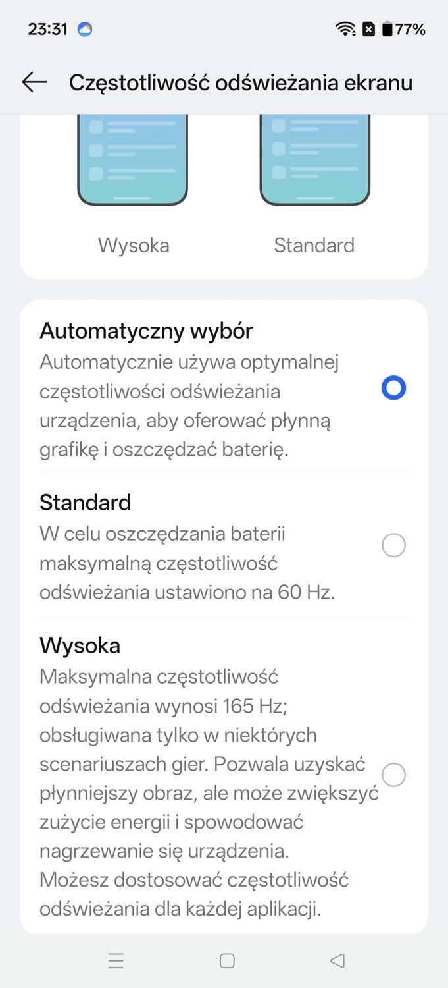448x988 pixels.
Task: Tap the 23:31 clock in status bar
Action: [47, 29]
